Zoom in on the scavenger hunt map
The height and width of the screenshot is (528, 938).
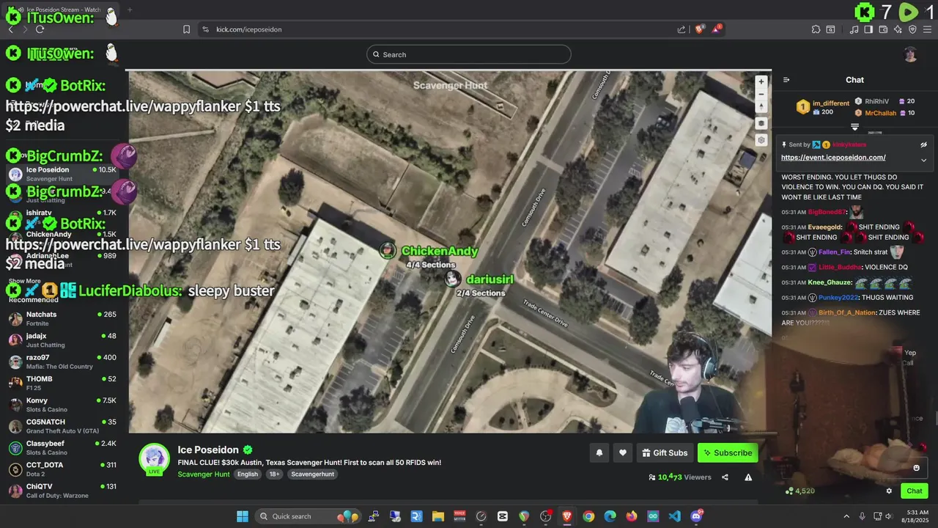(761, 81)
